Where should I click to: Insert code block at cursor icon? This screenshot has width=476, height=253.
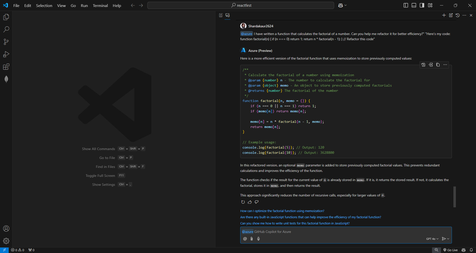tap(431, 65)
